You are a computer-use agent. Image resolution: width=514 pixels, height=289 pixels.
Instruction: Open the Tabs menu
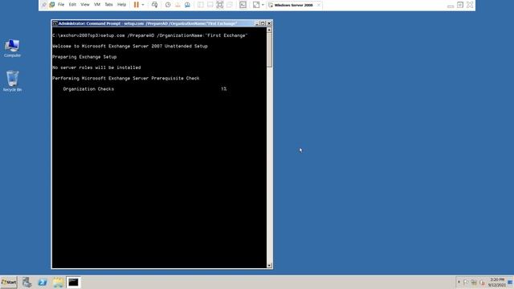(x=108, y=5)
